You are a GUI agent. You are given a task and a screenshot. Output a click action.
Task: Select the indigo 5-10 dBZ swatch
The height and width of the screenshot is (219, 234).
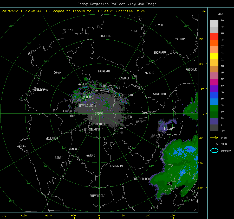coord(214,121)
